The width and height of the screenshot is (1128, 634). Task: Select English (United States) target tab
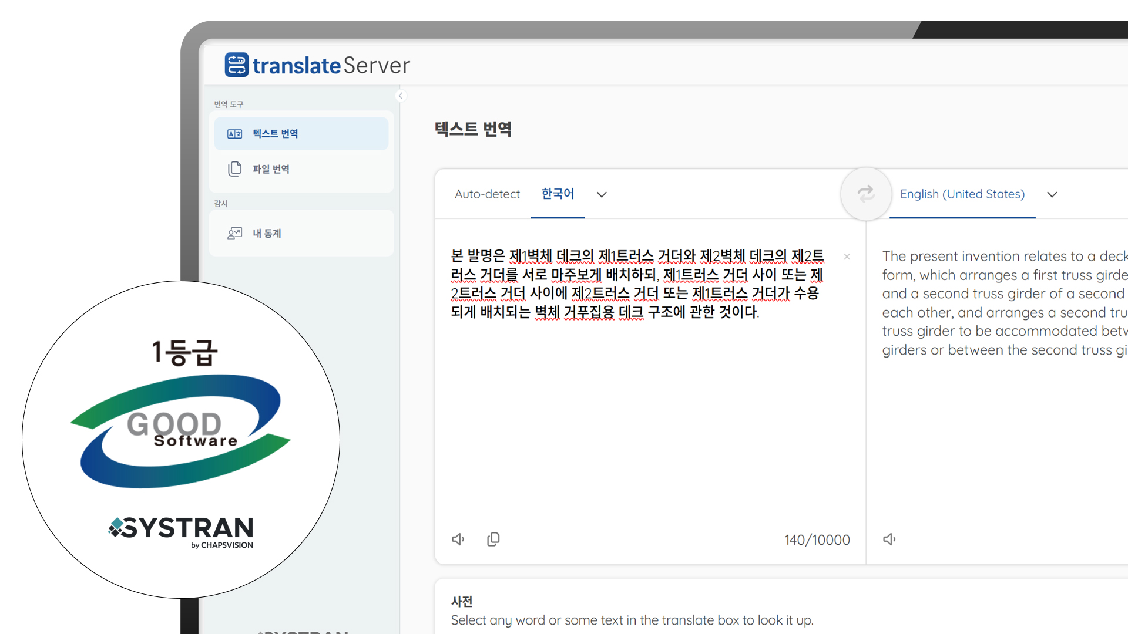click(962, 194)
